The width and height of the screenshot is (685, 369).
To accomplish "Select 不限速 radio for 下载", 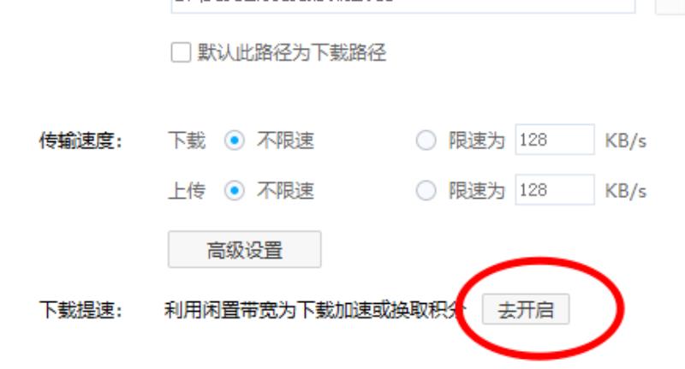I will 234,140.
